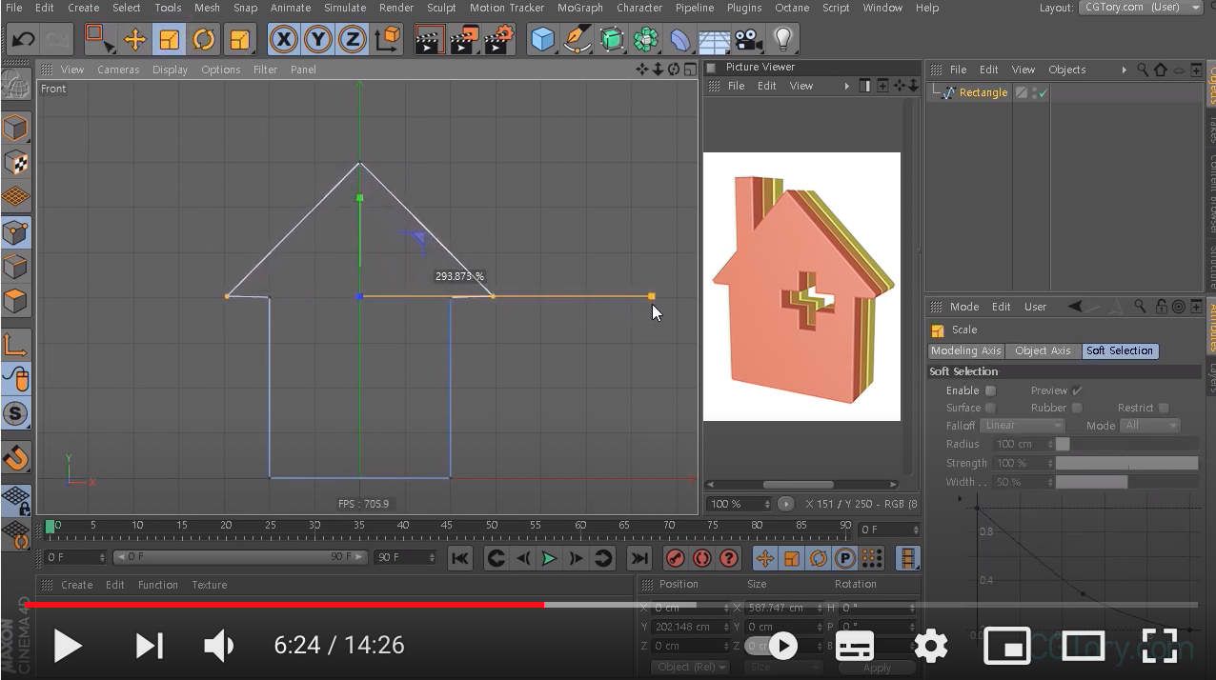Open the Simulate menu
This screenshot has width=1216, height=680.
point(345,8)
